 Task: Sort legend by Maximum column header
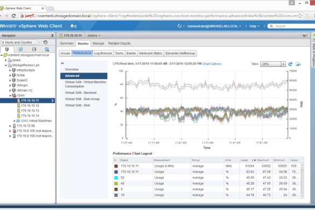coord(263,160)
